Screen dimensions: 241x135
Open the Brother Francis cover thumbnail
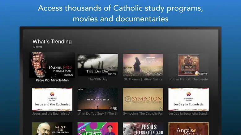189,65
